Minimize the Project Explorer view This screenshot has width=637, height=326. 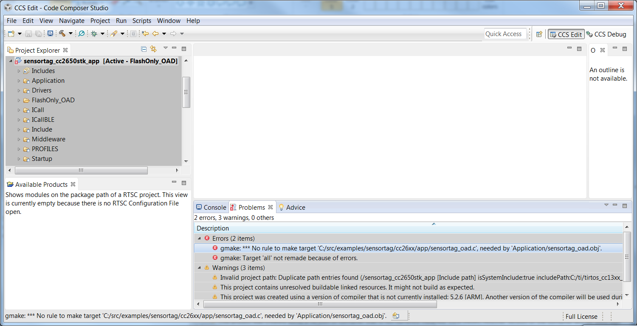click(x=174, y=48)
